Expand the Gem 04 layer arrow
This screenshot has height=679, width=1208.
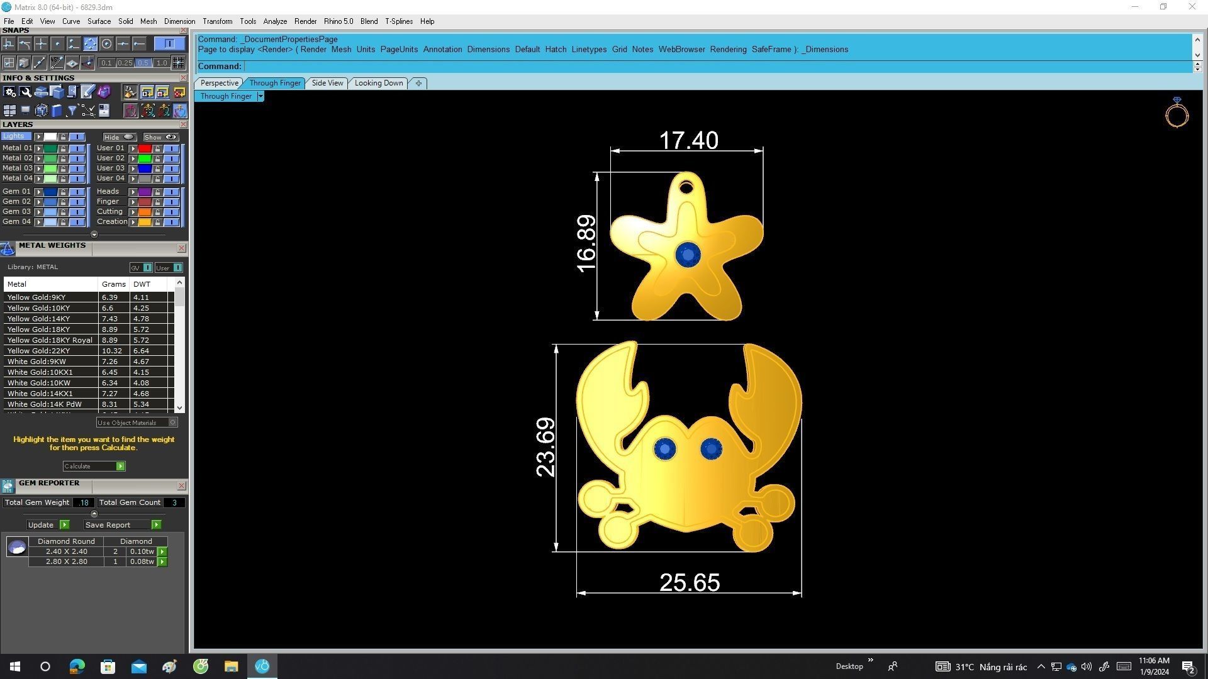(x=38, y=222)
